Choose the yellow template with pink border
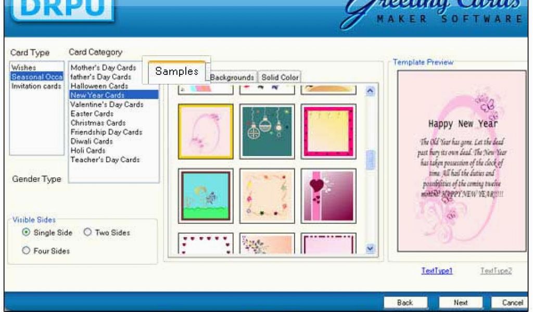The height and width of the screenshot is (312, 533). click(328, 131)
